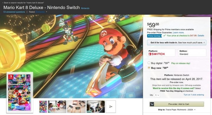Show more images with the 2+ tile
The image size is (212, 115).
tap(111, 107)
